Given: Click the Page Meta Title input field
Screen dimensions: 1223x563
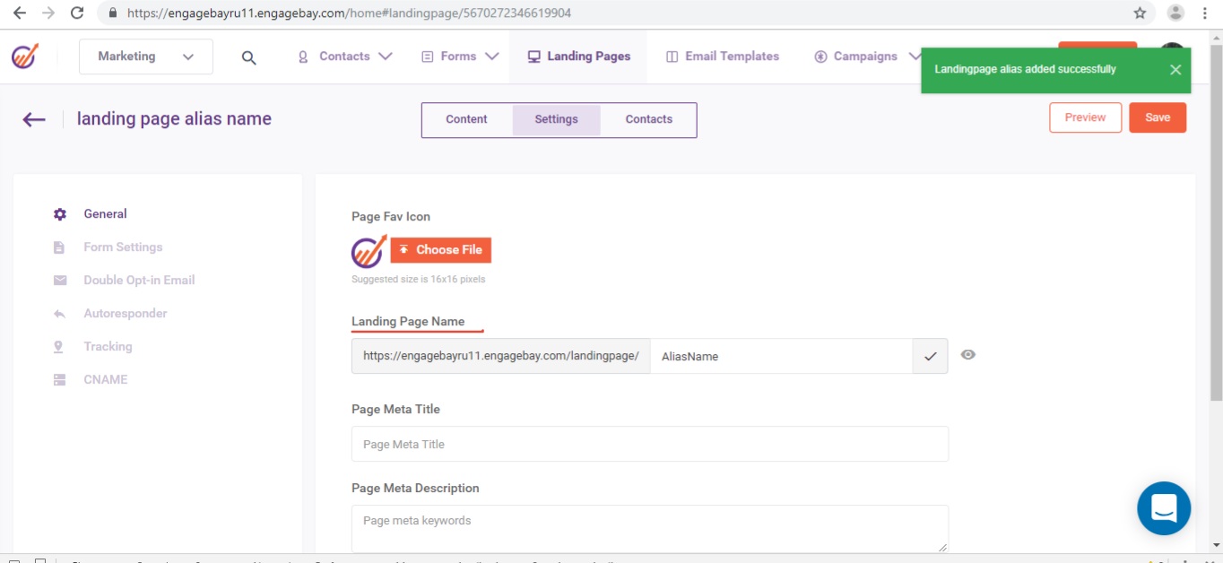Looking at the screenshot, I should [649, 444].
